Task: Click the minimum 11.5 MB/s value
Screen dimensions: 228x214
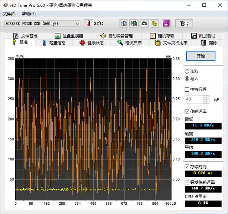Action: [x=203, y=126]
